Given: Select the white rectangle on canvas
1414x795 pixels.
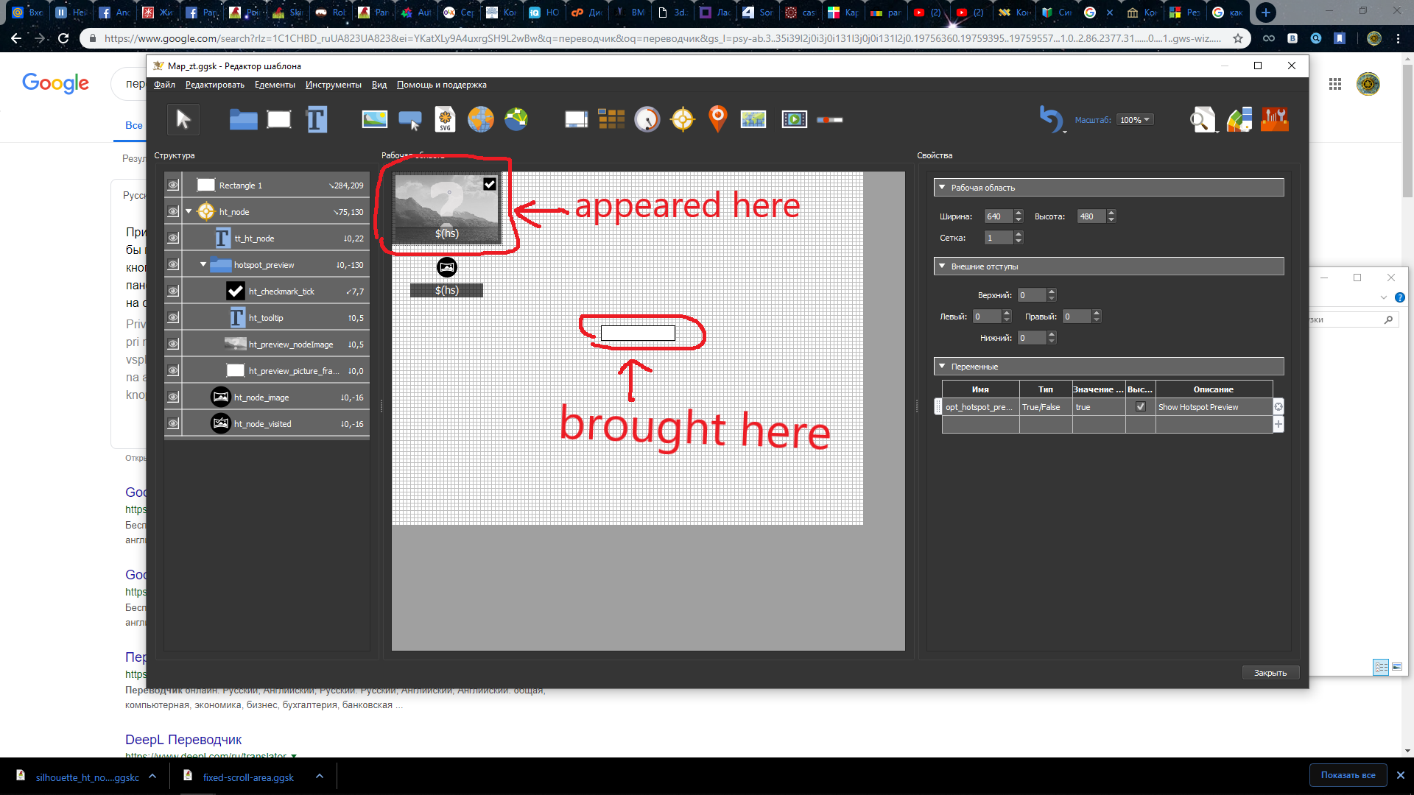Looking at the screenshot, I should (638, 333).
